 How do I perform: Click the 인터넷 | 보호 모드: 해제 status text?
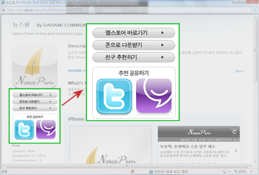171,172
